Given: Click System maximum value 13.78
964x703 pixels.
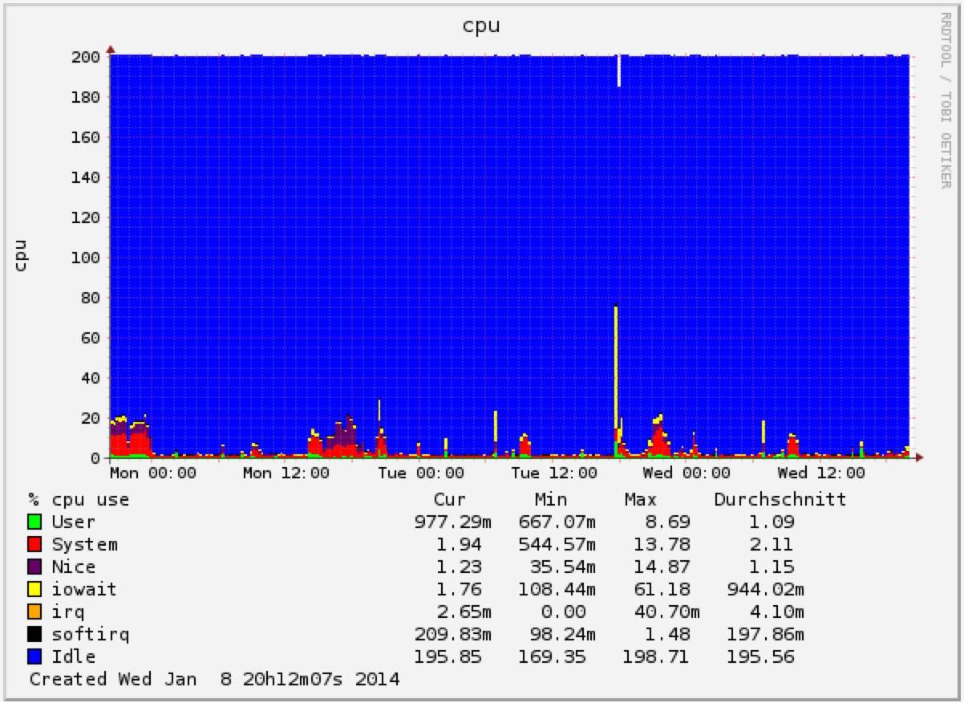Looking at the screenshot, I should click(662, 544).
